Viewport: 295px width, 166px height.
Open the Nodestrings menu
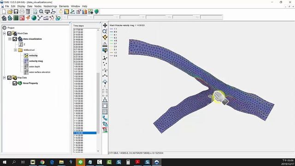[x=50, y=6]
